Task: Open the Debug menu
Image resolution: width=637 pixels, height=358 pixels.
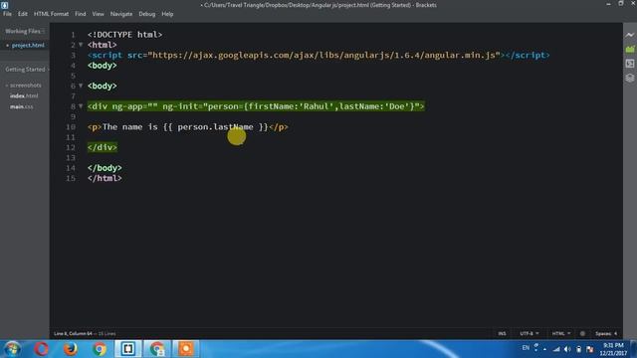Action: click(147, 14)
